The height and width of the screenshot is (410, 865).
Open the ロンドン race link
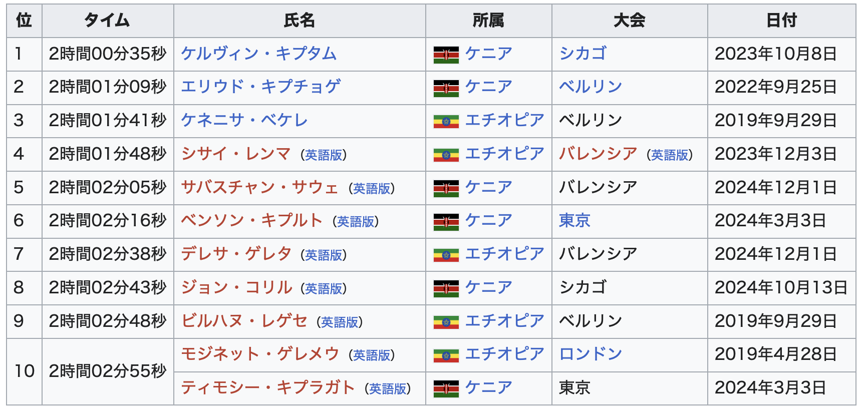(x=591, y=354)
